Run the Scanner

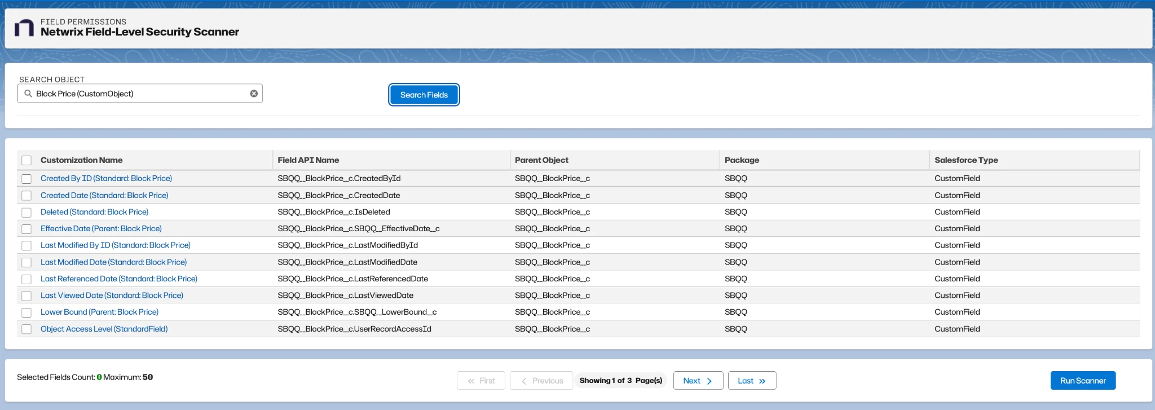pyautogui.click(x=1082, y=381)
